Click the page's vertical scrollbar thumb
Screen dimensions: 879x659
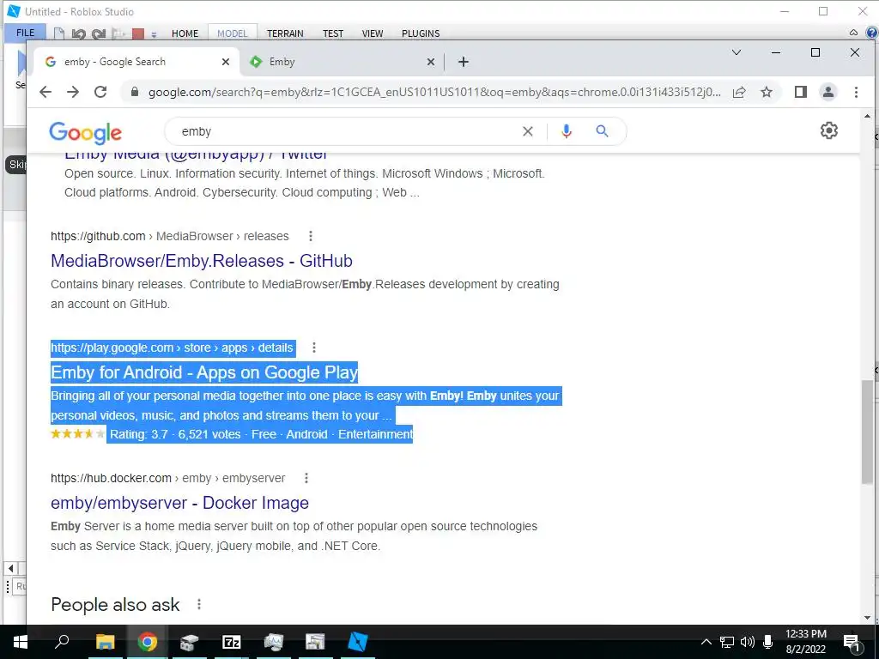coord(867,432)
